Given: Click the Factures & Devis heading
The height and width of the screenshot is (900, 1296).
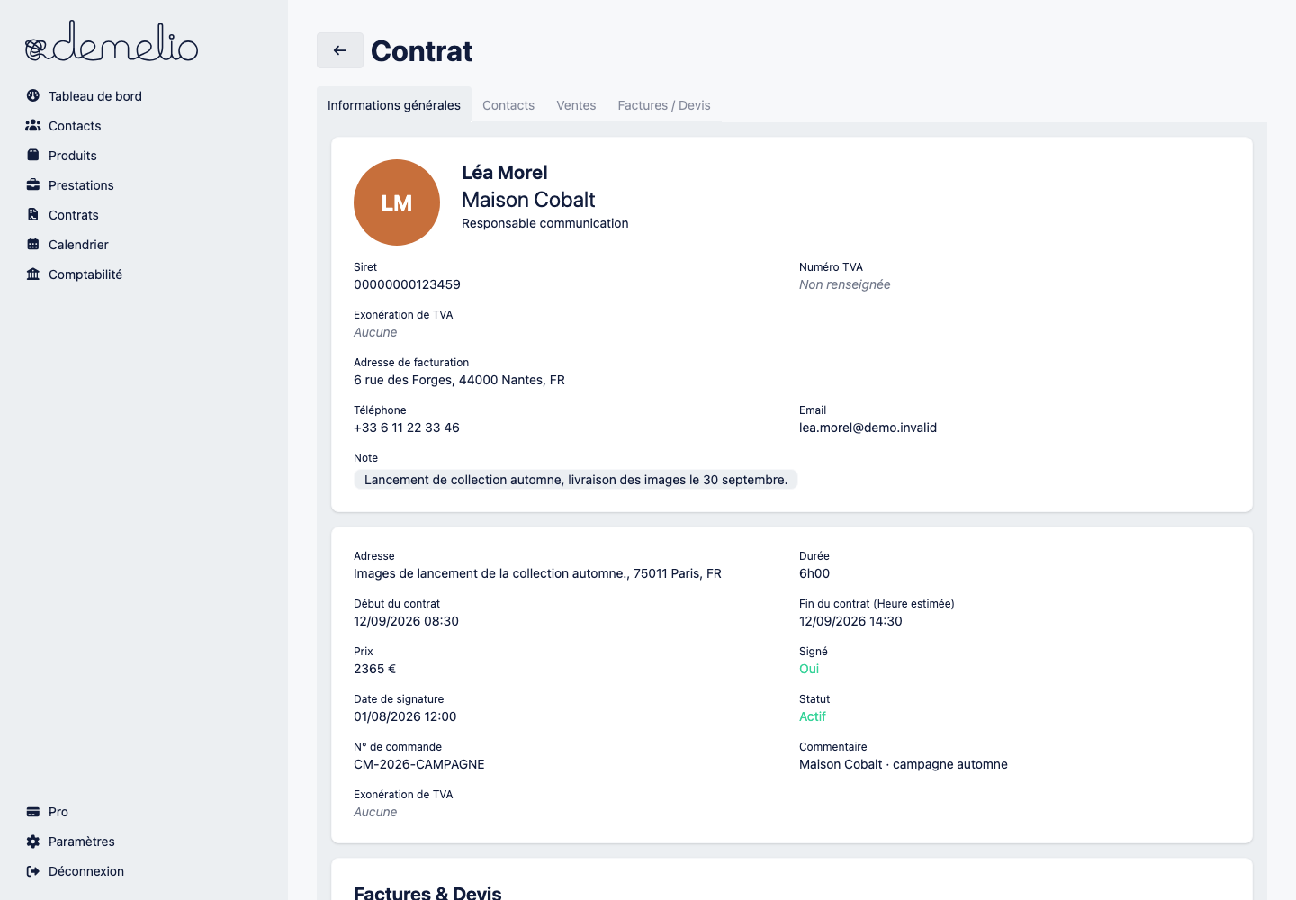Looking at the screenshot, I should point(427,892).
